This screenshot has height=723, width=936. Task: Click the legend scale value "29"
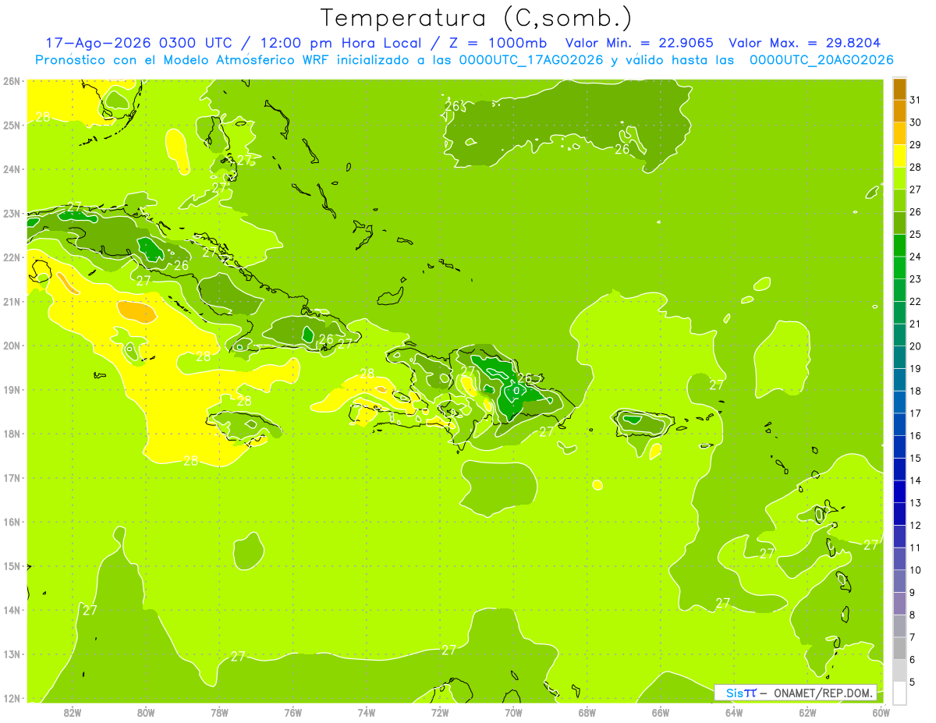point(915,145)
